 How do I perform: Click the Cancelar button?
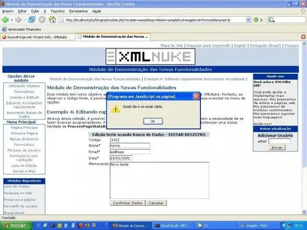(156, 203)
